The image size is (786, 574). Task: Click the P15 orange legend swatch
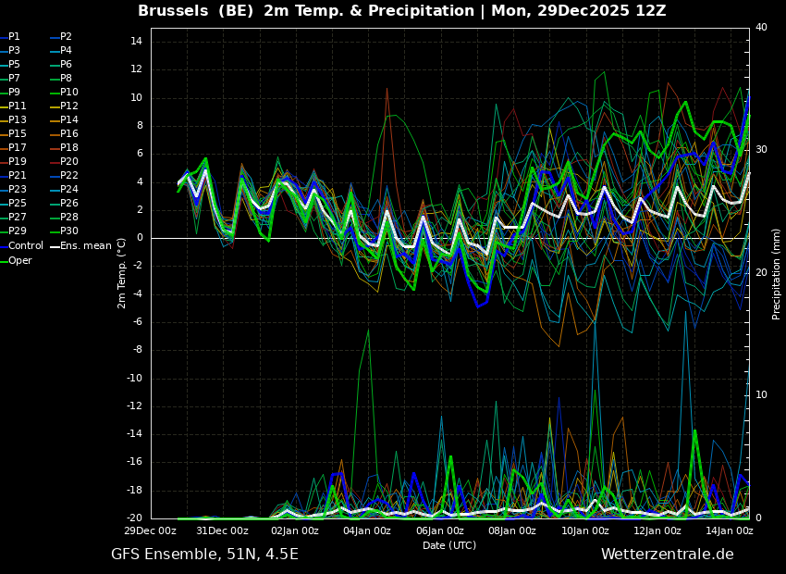4,134
